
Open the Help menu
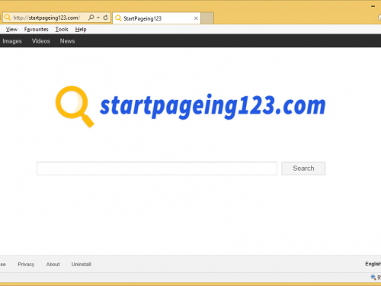81,30
